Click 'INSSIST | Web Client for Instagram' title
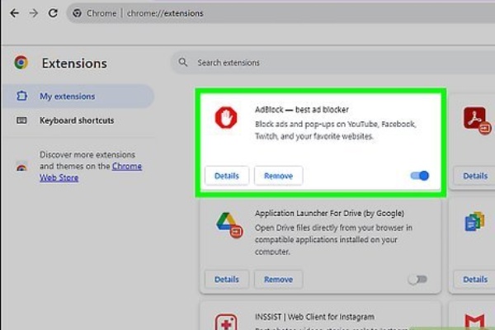Screen dimensions: 495x330 [x=314, y=317]
